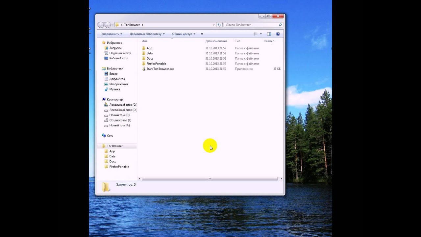421x237 pixels.
Task: Open the address bar history dropdown
Action: pos(214,25)
